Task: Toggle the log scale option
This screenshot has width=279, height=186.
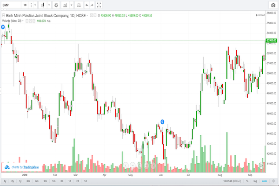Action: (x=255, y=181)
